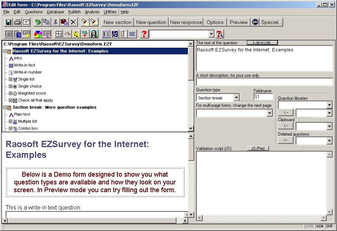Select the Plain text tree item

click(22, 114)
